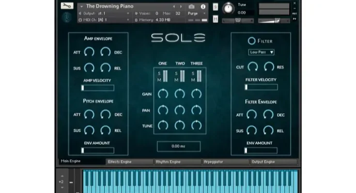Open the Low Pass filter type dropdown
The width and height of the screenshot is (356, 193).
(261, 52)
